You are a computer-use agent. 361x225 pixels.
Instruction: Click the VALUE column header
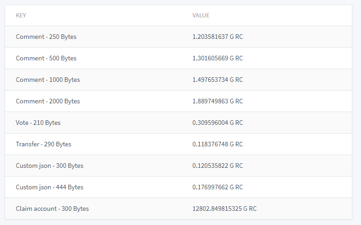(201, 16)
